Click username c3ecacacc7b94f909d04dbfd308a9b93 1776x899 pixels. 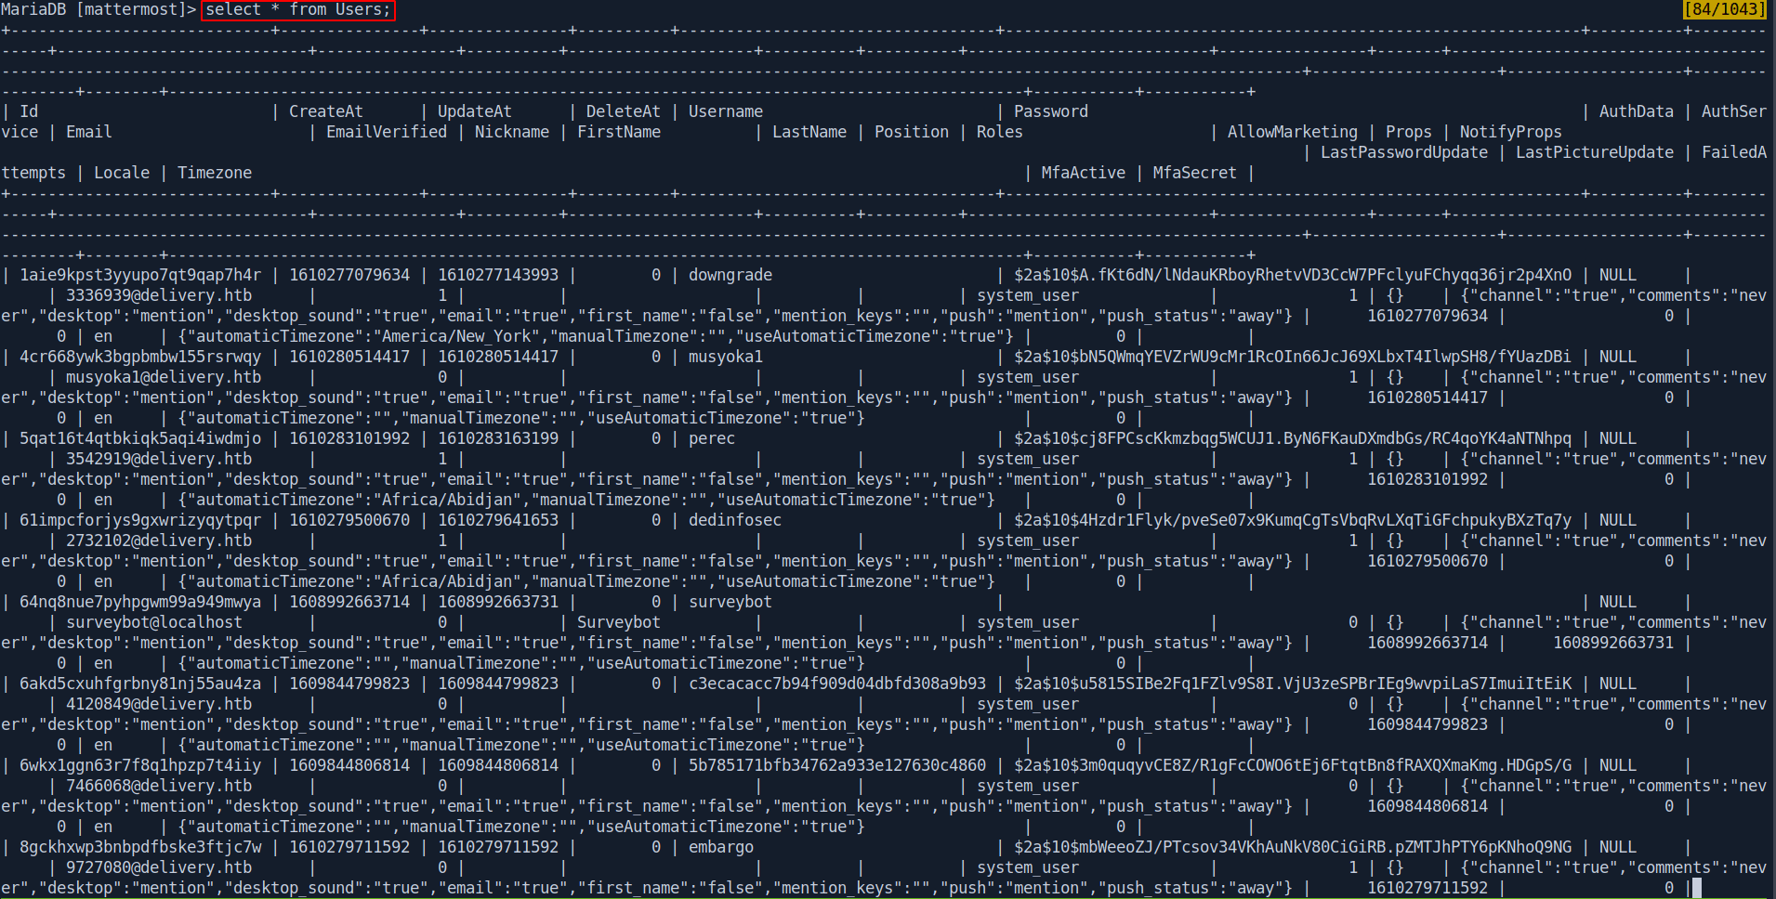pyautogui.click(x=837, y=684)
